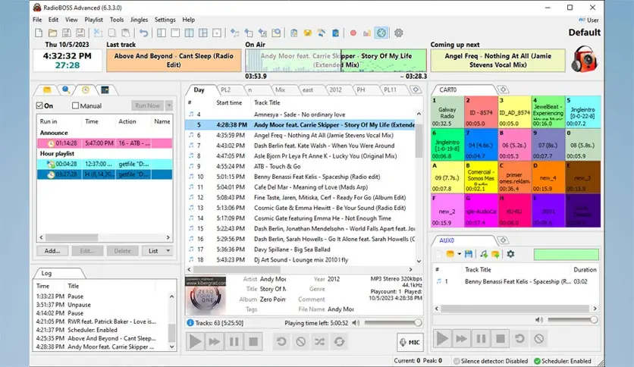Open the main toolbar gear settings
The width and height of the screenshot is (634, 367).
point(399,33)
